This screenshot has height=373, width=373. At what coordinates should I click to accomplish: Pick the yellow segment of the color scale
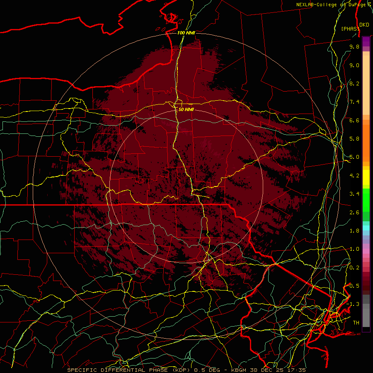366,177
